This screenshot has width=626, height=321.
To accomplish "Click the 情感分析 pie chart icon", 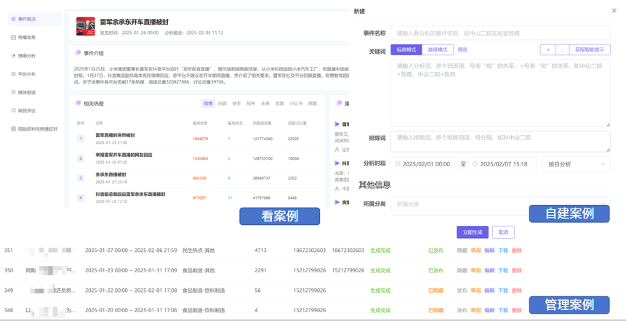I will click(x=13, y=56).
